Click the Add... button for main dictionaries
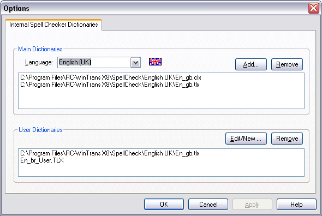This screenshot has width=322, height=216. pyautogui.click(x=251, y=64)
